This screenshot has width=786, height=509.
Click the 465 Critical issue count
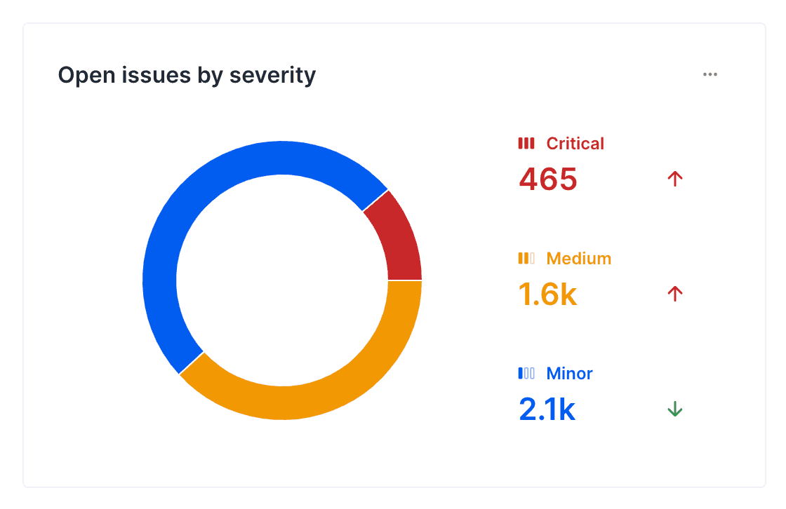tap(547, 179)
